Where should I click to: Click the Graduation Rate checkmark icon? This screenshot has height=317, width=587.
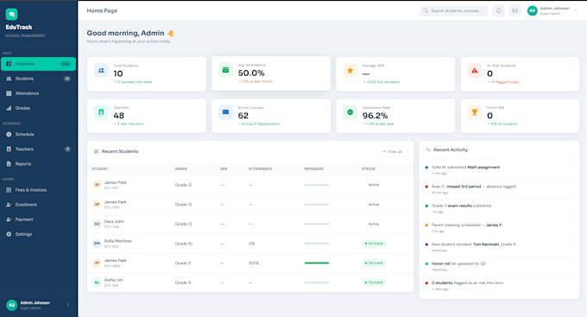coord(350,112)
